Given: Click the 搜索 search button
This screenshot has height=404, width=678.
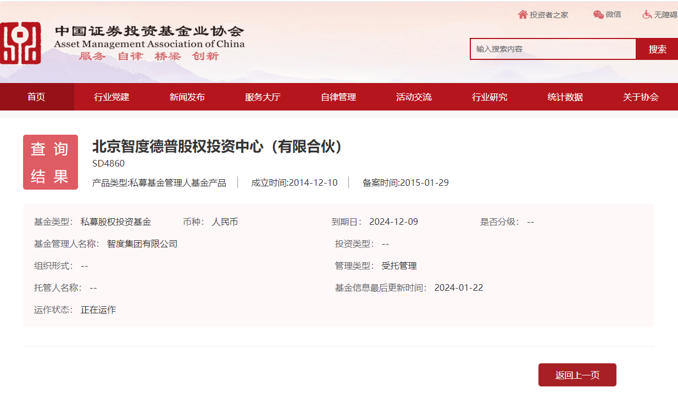Looking at the screenshot, I should (x=657, y=48).
